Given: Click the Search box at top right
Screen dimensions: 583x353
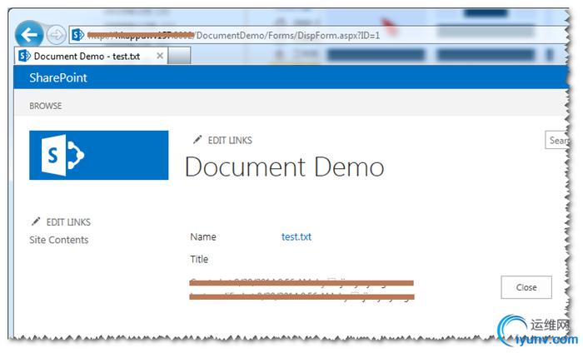Looking at the screenshot, I should (x=557, y=140).
